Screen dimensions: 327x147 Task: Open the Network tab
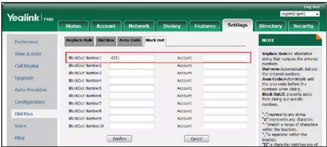coord(139,26)
